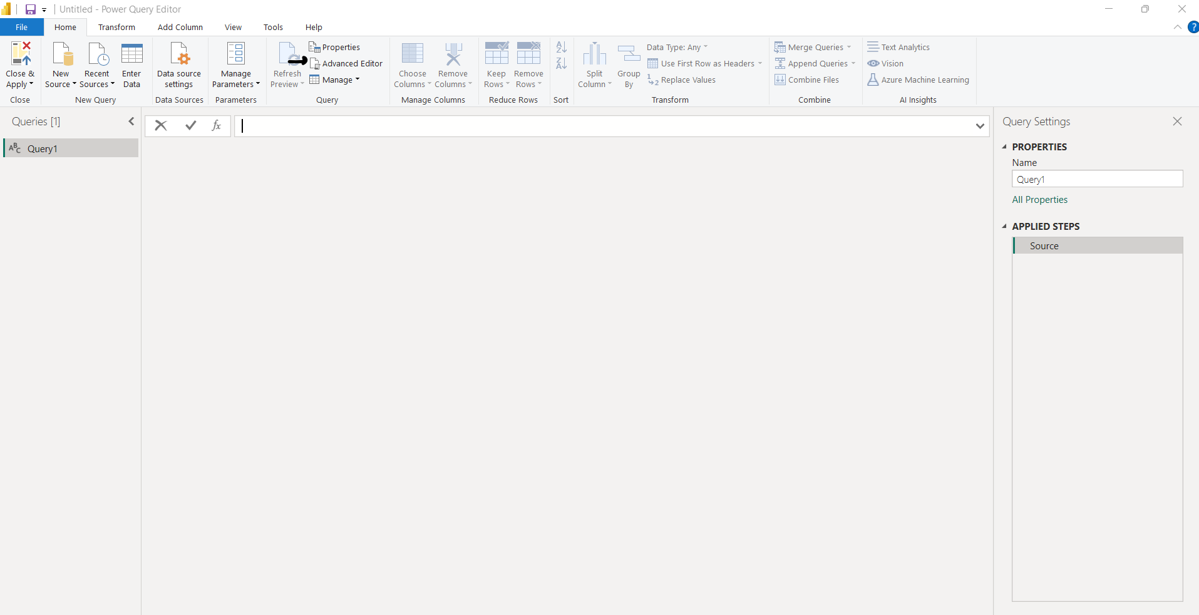Image resolution: width=1199 pixels, height=615 pixels.
Task: Click the fx add step icon
Action: click(x=217, y=125)
